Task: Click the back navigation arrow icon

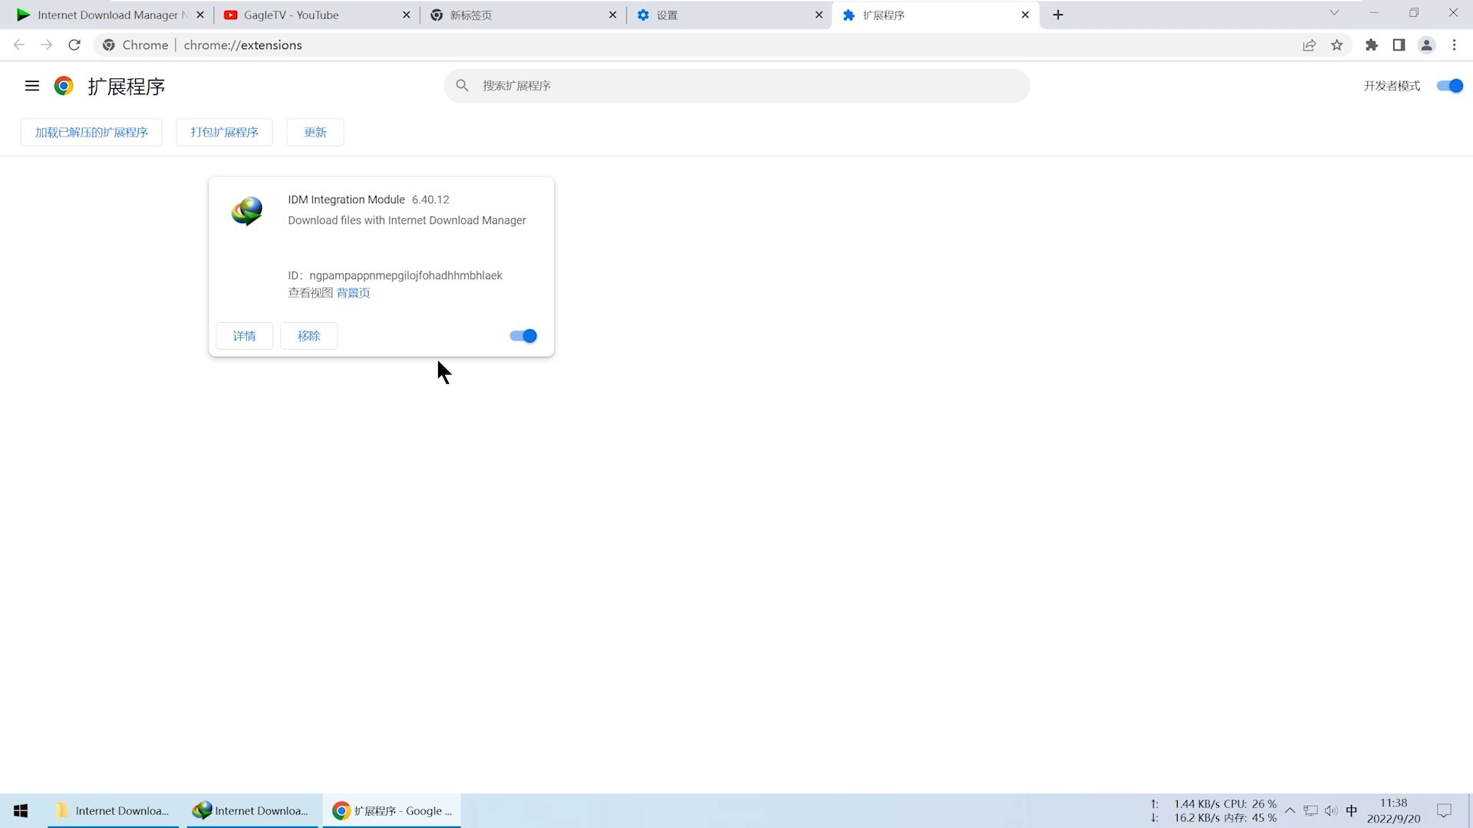Action: pyautogui.click(x=19, y=45)
